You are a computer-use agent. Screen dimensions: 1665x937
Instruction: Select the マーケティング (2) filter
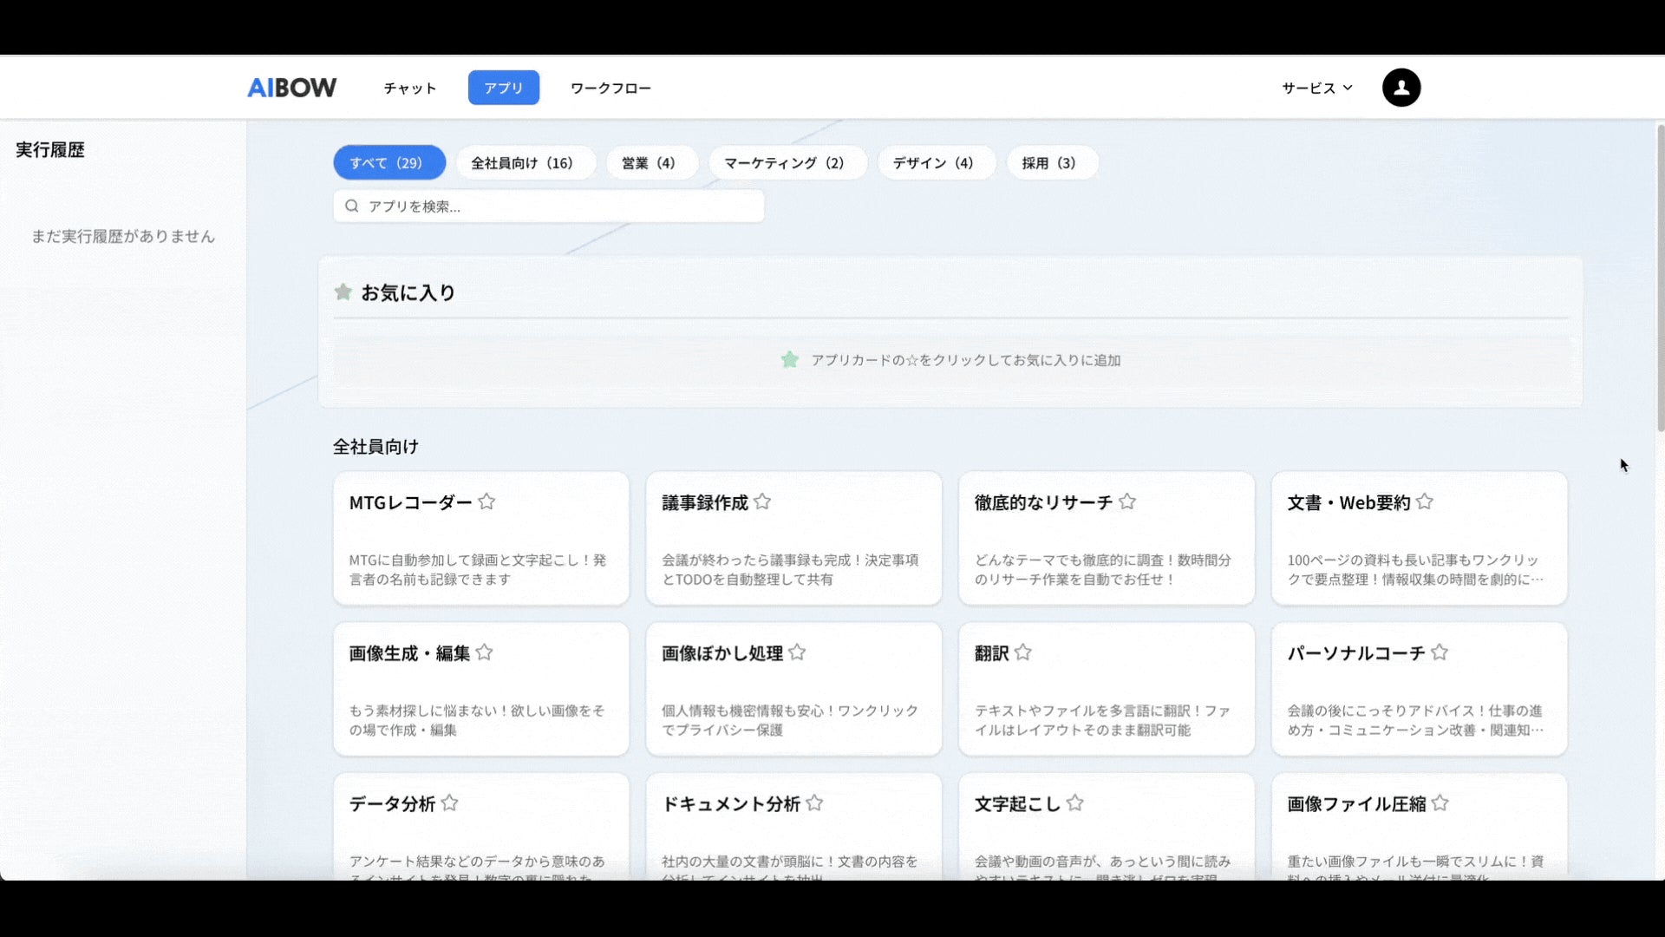pyautogui.click(x=784, y=163)
